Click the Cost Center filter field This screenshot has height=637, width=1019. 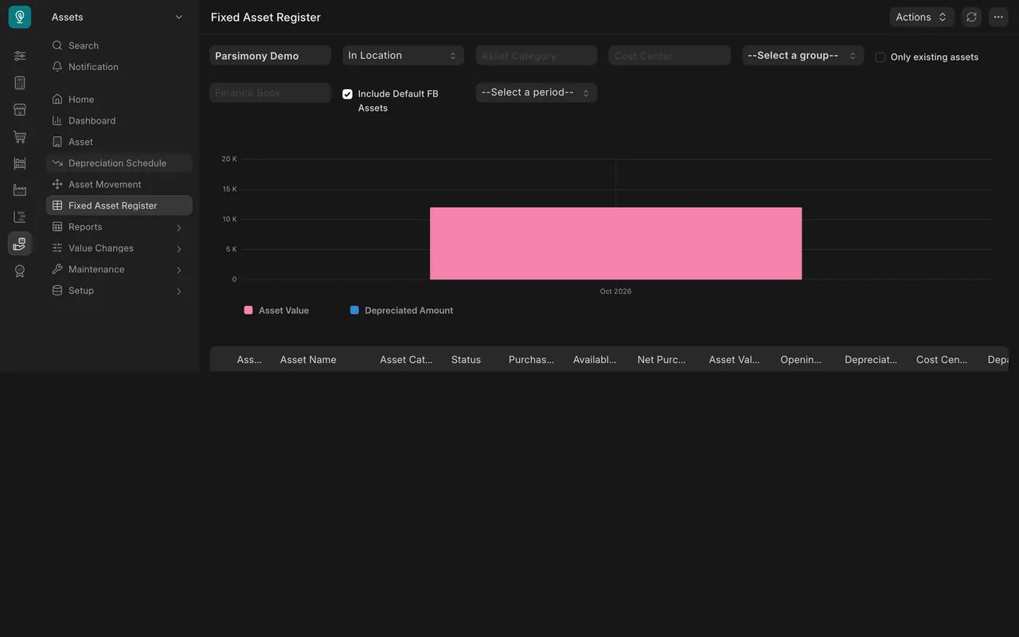click(670, 56)
